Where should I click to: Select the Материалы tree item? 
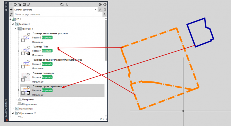click(x=28, y=99)
